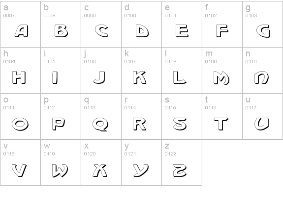Screen dimensions: 283x203
Task: Click the G glyph labeled 0103
Action: (263, 31)
